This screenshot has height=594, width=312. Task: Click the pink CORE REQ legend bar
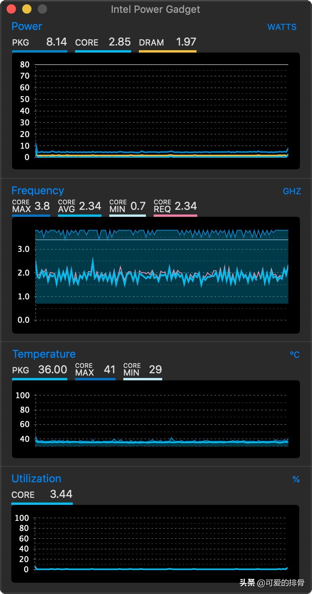tap(175, 215)
